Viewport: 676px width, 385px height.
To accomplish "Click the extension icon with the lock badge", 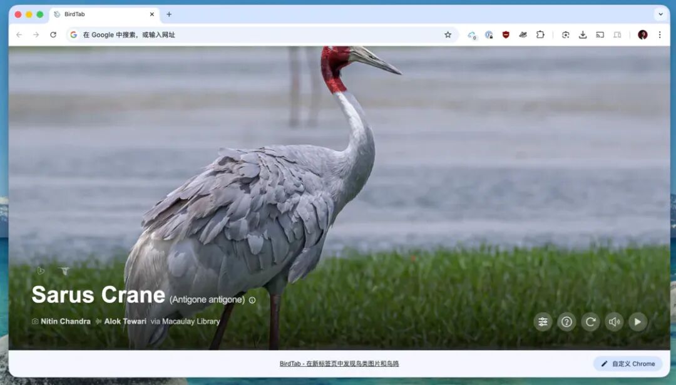I will tap(489, 35).
